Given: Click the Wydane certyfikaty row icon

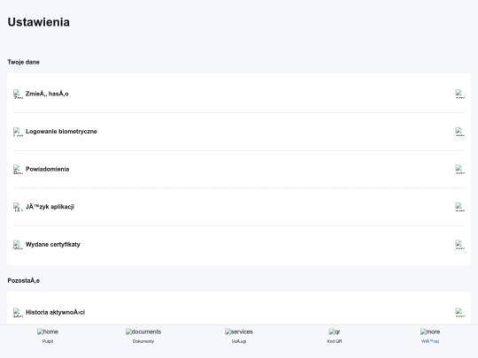Looking at the screenshot, I should [18, 245].
